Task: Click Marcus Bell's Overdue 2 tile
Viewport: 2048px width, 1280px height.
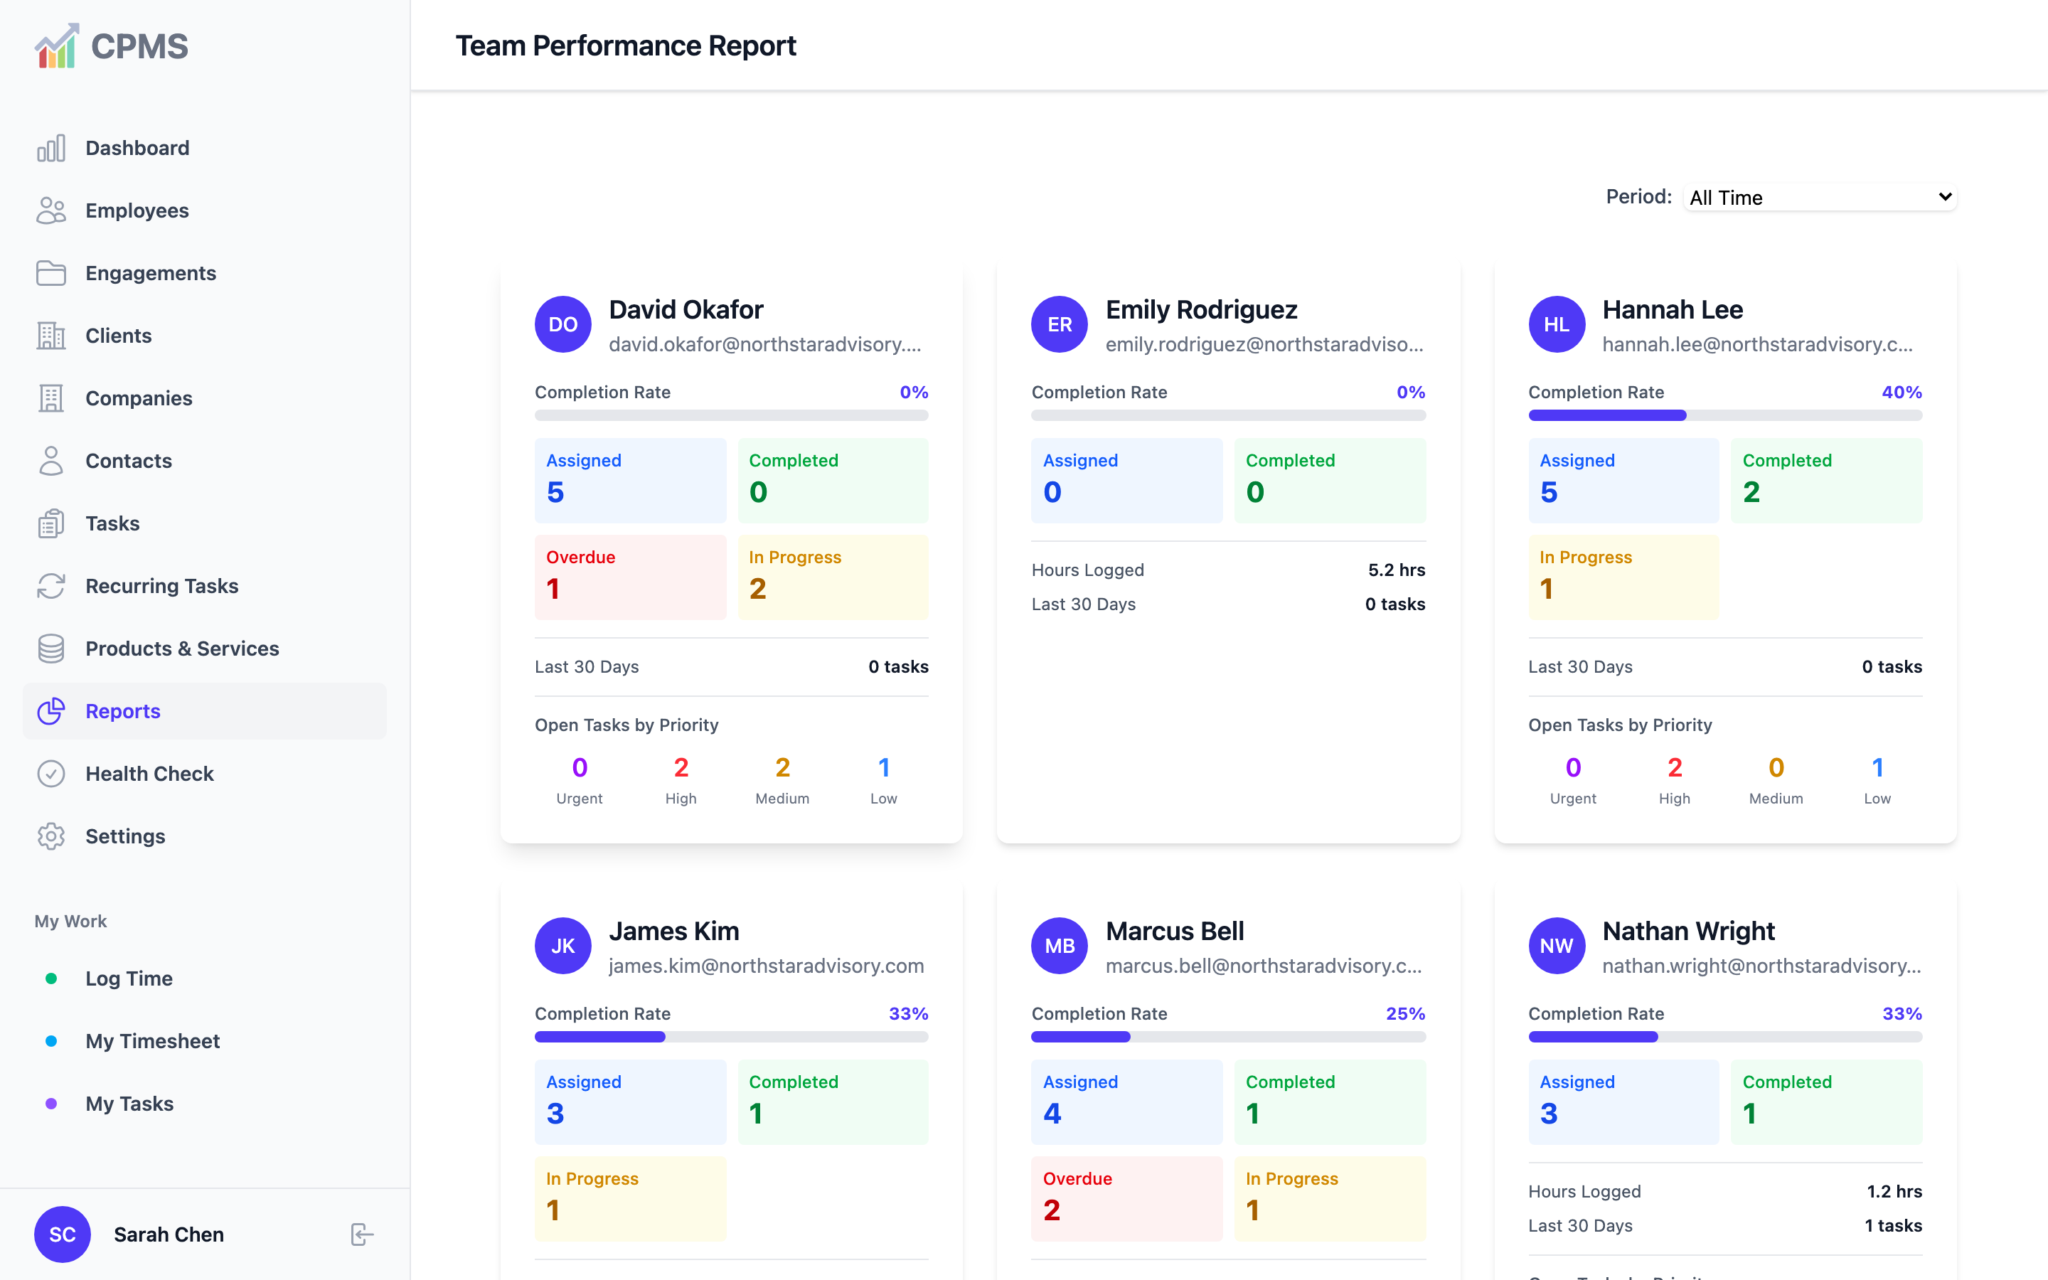Action: 1126,1199
